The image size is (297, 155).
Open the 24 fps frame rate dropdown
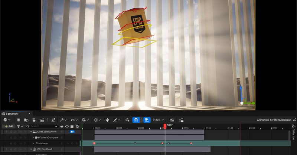tap(158, 120)
